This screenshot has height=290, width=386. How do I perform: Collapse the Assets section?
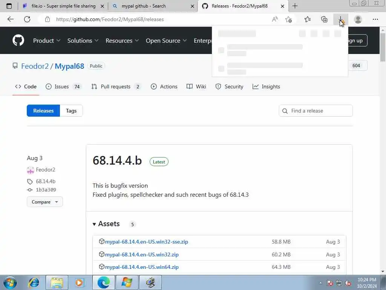click(106, 224)
